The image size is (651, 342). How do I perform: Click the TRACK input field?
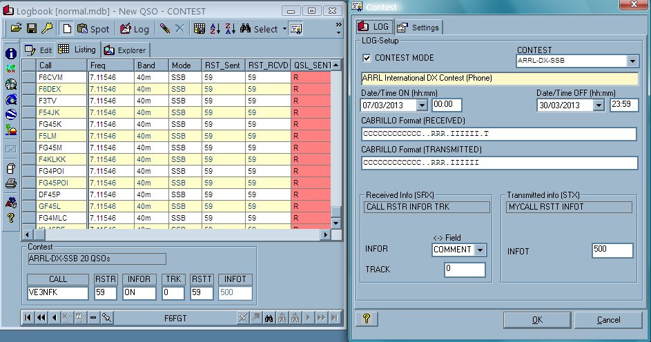[x=465, y=270]
